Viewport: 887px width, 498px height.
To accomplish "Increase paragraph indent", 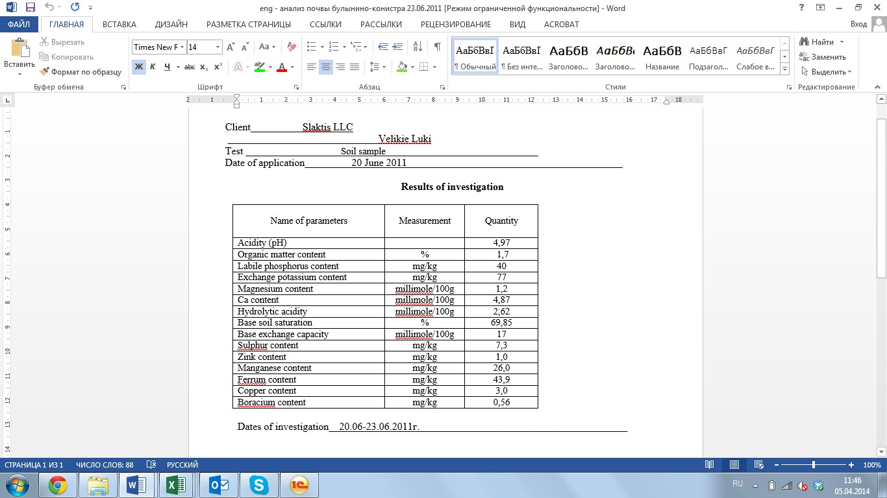I will (x=398, y=47).
